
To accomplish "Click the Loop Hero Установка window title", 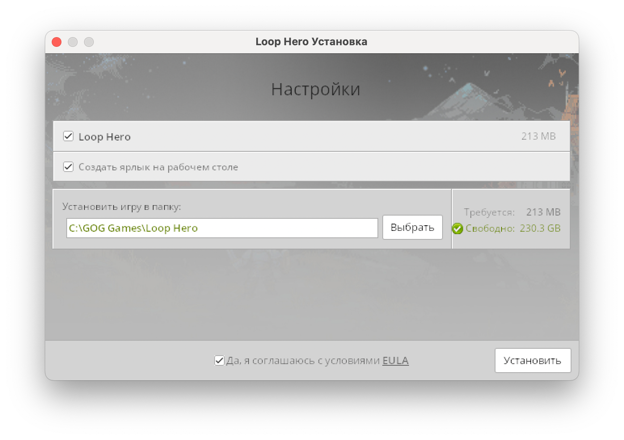I will (x=311, y=42).
